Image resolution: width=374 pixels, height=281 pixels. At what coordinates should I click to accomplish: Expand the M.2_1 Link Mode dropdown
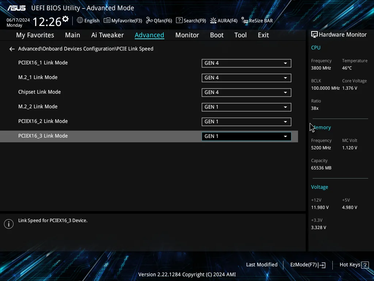(x=247, y=78)
